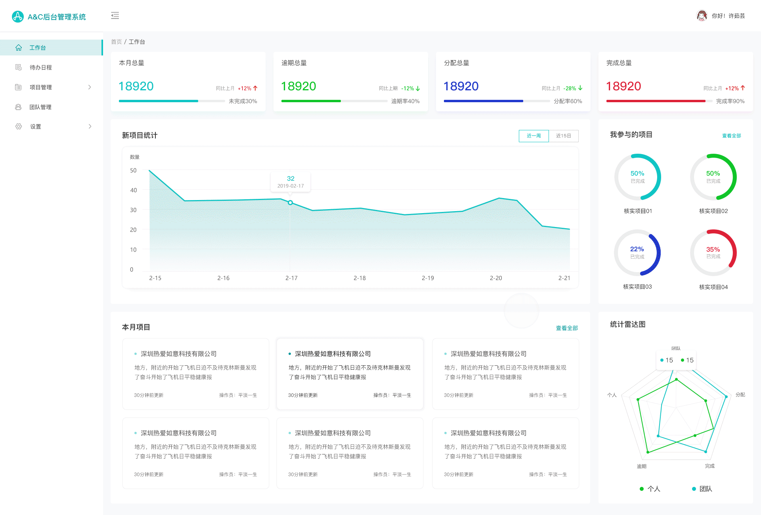Click the people icon beside 团队管理

(19, 107)
